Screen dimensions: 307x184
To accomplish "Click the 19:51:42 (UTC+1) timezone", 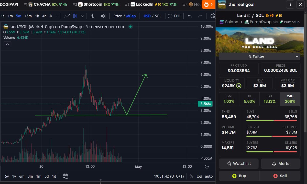I will coord(169,176).
